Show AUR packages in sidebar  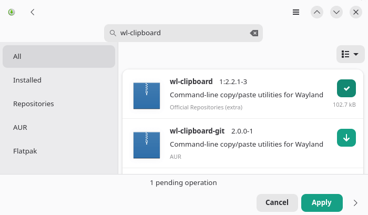point(59,128)
